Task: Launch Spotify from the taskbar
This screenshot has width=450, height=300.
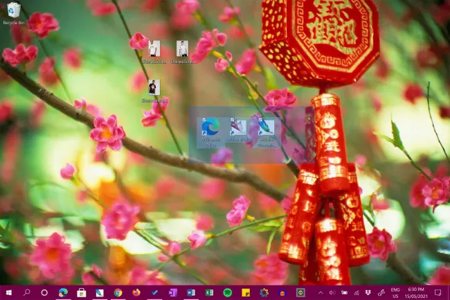Action: click(x=227, y=293)
